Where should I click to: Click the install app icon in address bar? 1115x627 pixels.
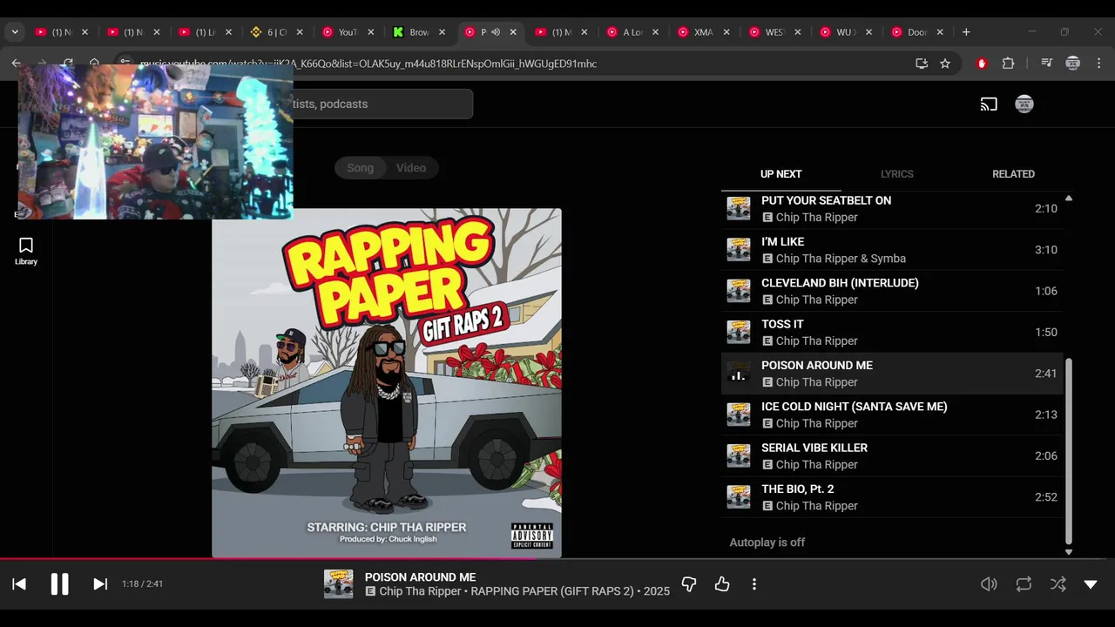pyautogui.click(x=922, y=64)
